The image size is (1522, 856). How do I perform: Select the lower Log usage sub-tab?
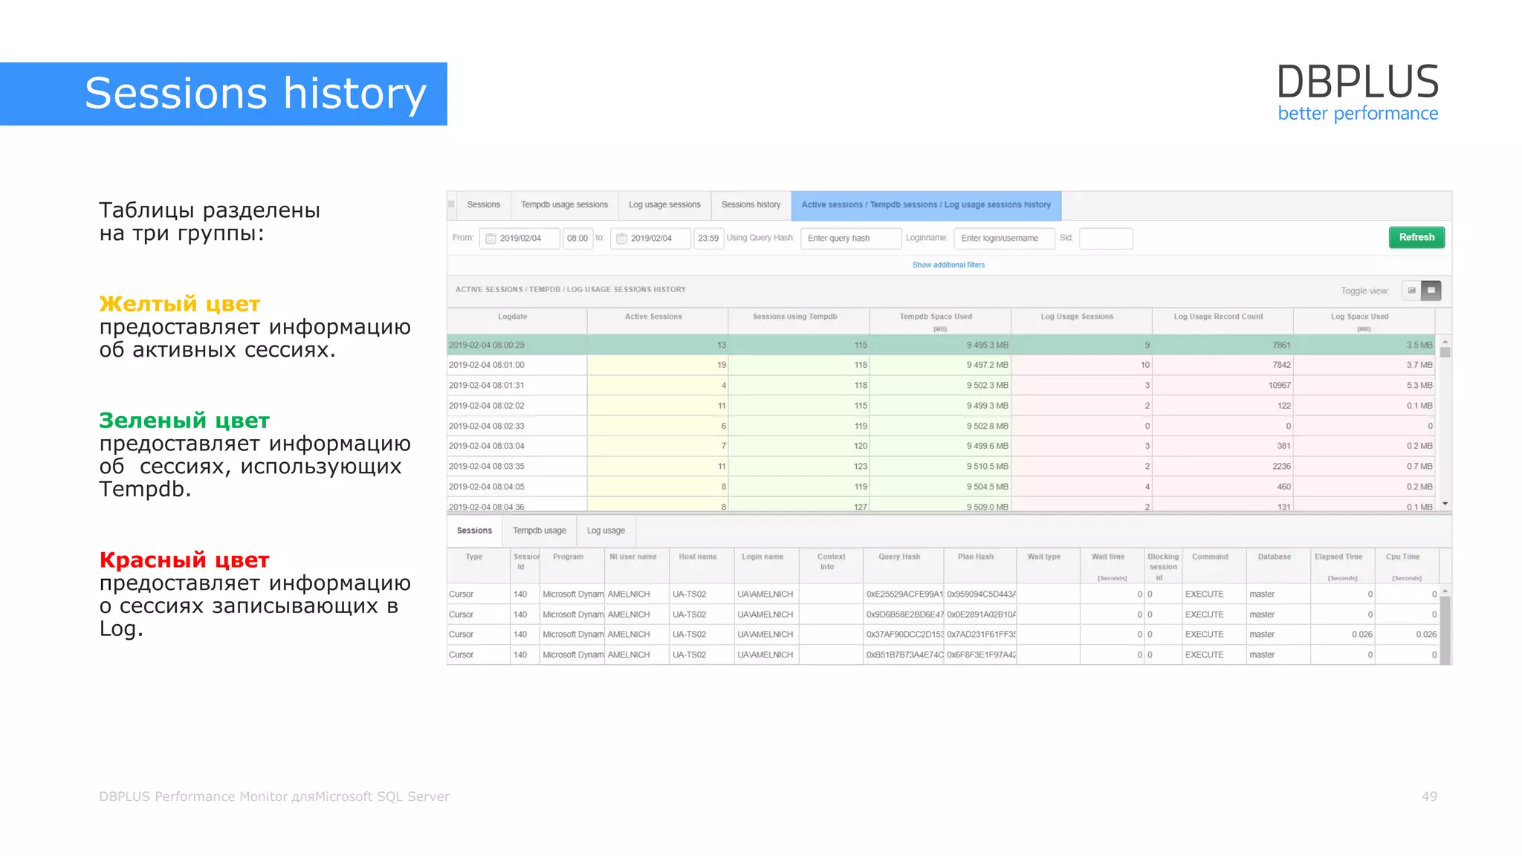606,531
